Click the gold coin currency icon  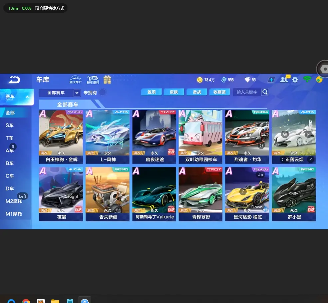pos(200,80)
